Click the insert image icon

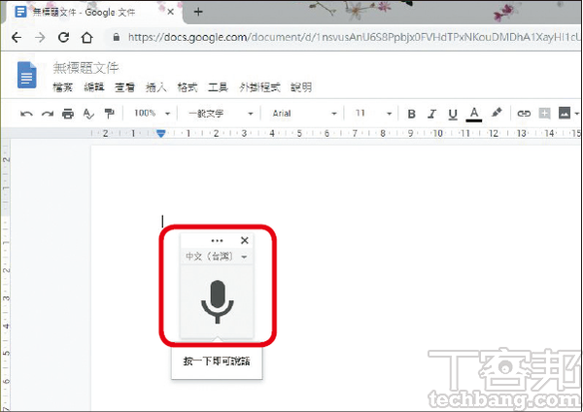(x=565, y=114)
